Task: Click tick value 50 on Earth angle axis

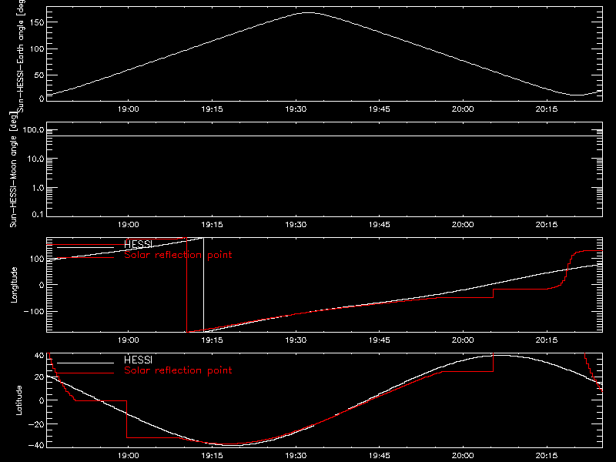Action: click(39, 75)
